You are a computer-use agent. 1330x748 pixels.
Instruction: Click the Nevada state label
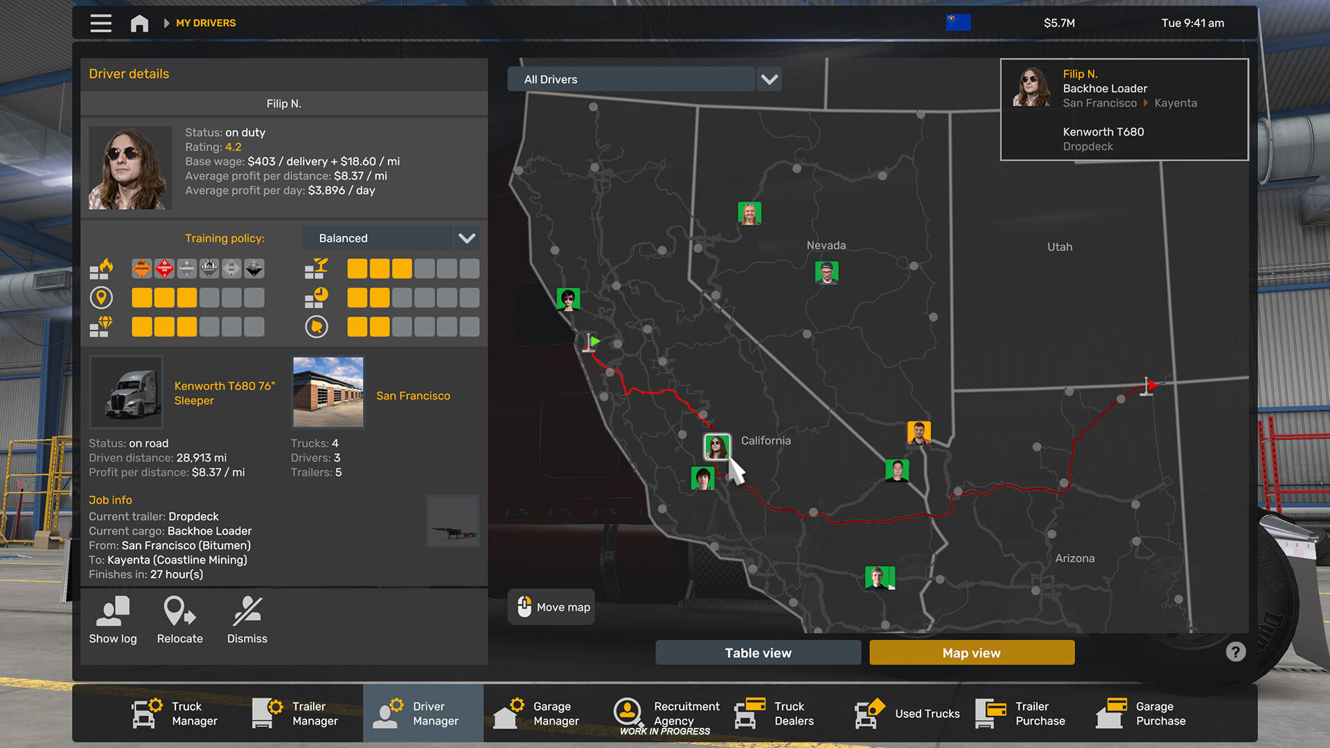826,245
